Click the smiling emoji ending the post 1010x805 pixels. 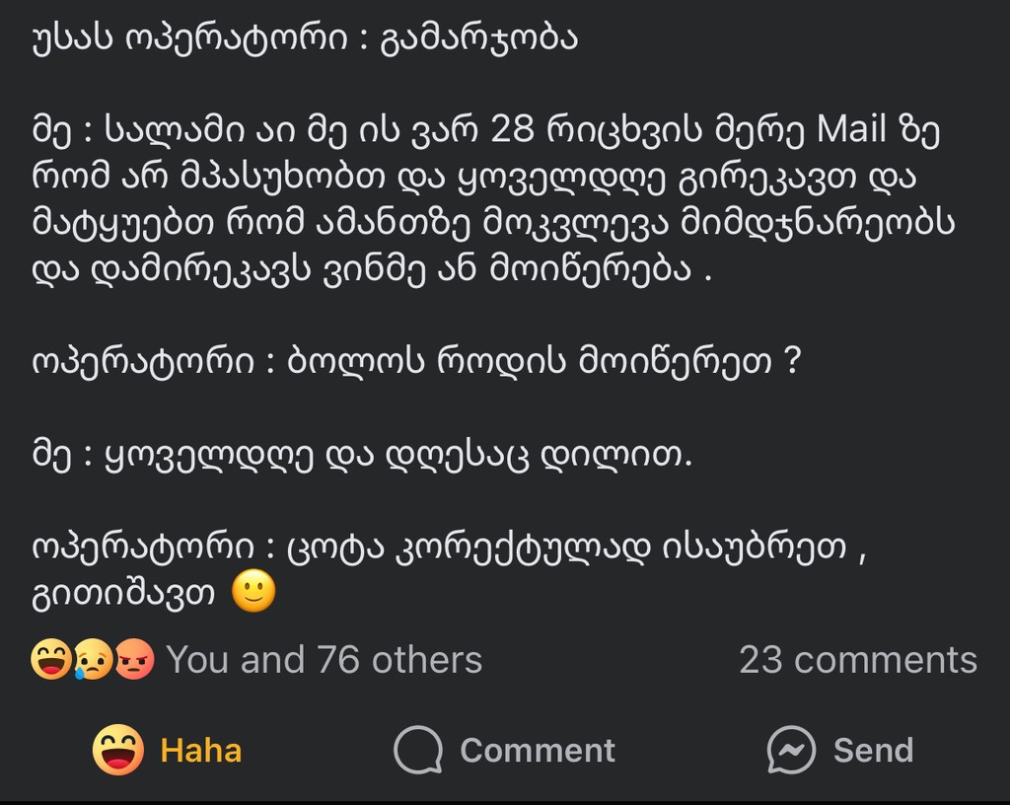(x=253, y=591)
